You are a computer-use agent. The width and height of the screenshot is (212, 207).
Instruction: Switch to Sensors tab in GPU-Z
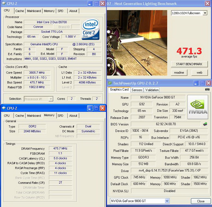pos(137,90)
